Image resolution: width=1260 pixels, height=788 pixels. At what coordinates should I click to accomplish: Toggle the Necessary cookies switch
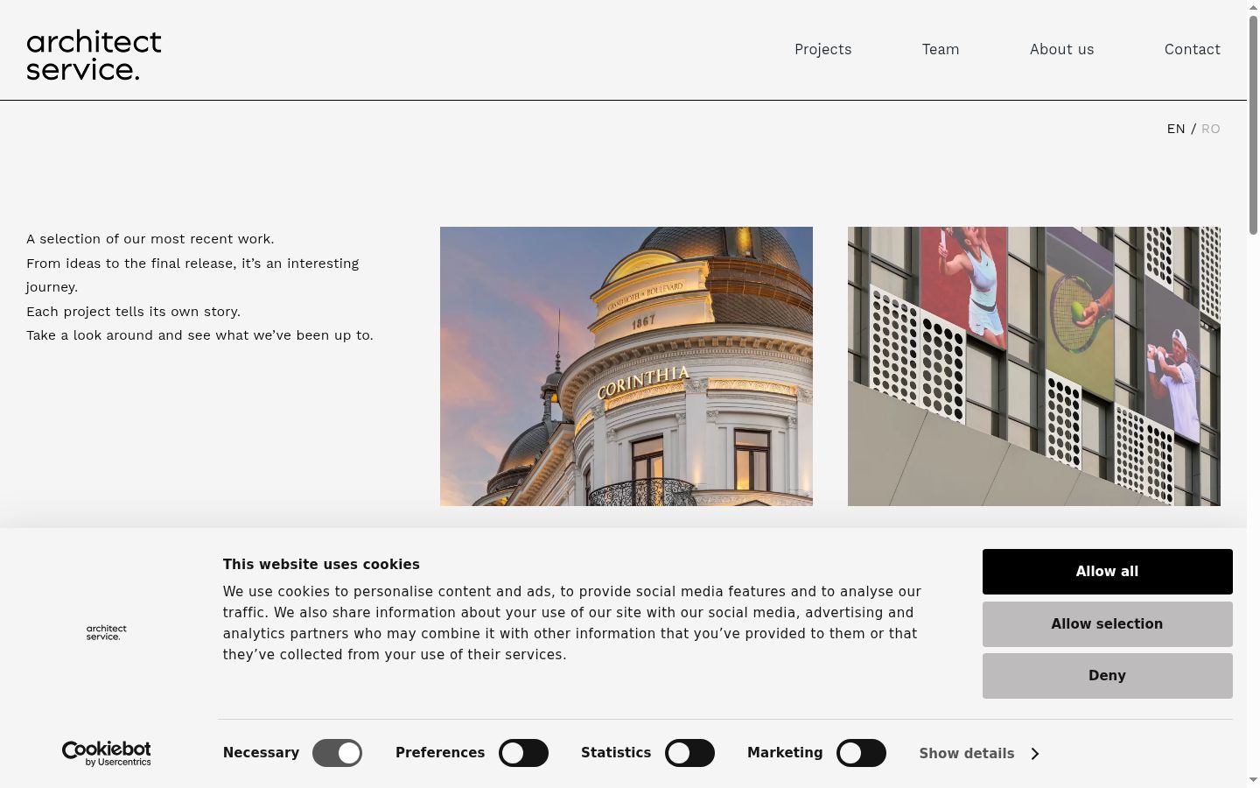[337, 753]
